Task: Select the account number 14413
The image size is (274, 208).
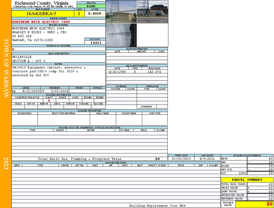Action: [96, 43]
